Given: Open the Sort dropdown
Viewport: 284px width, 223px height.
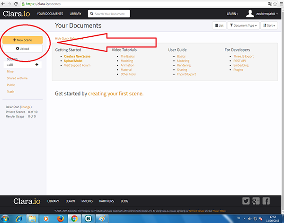Looking at the screenshot, I should 269,26.
